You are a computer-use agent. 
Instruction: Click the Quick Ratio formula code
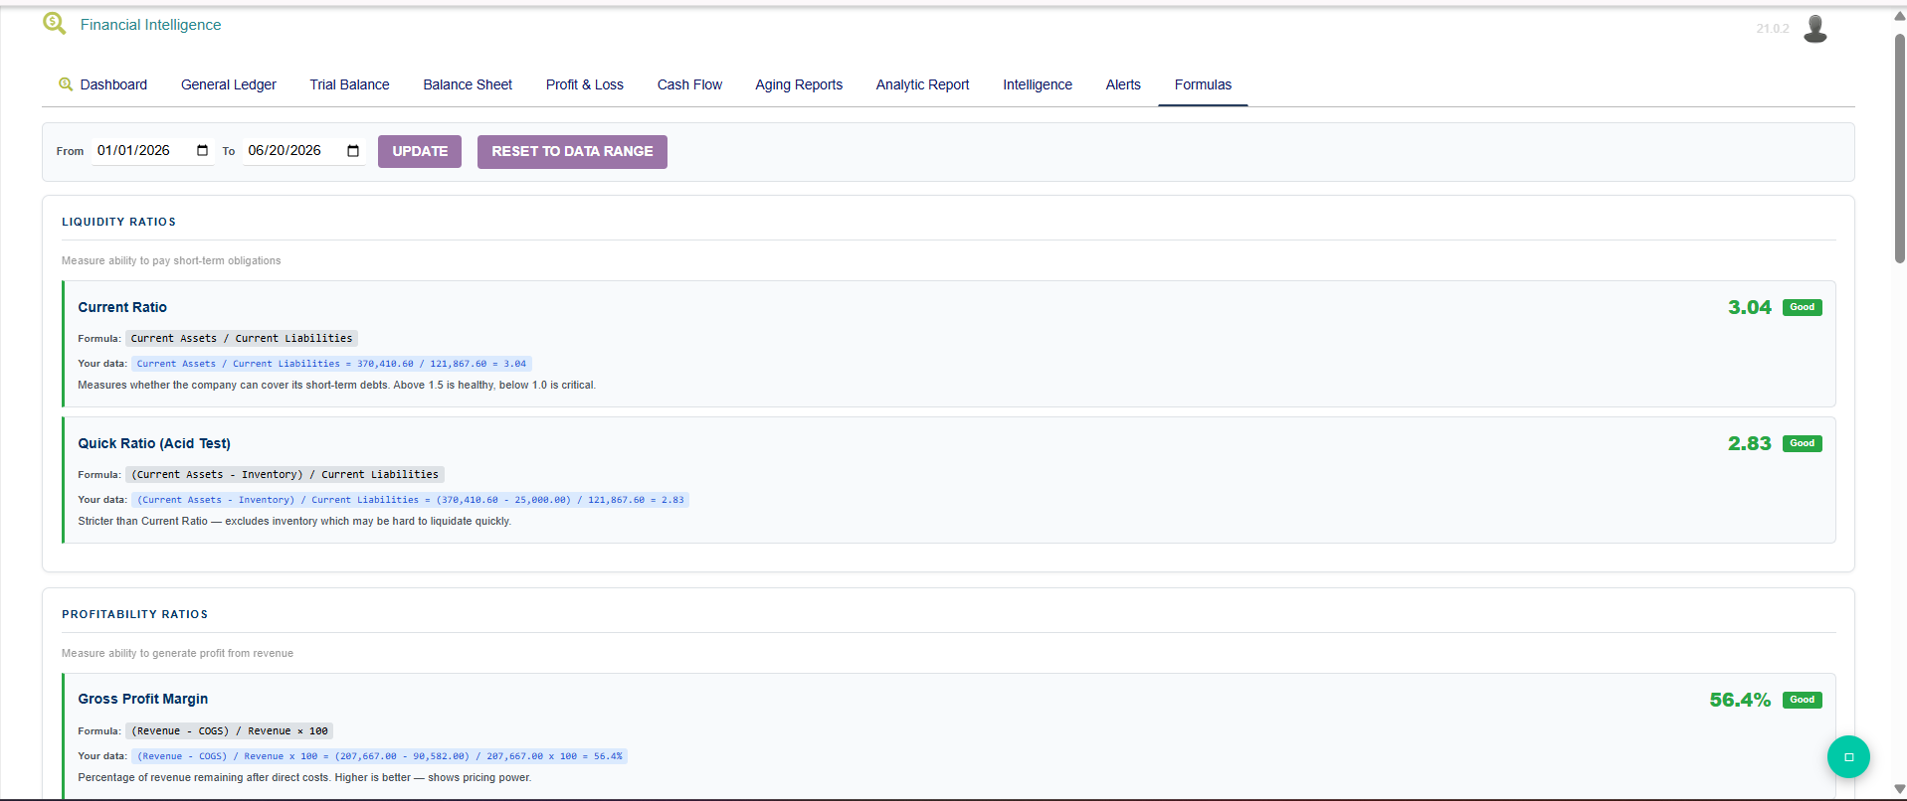point(285,475)
